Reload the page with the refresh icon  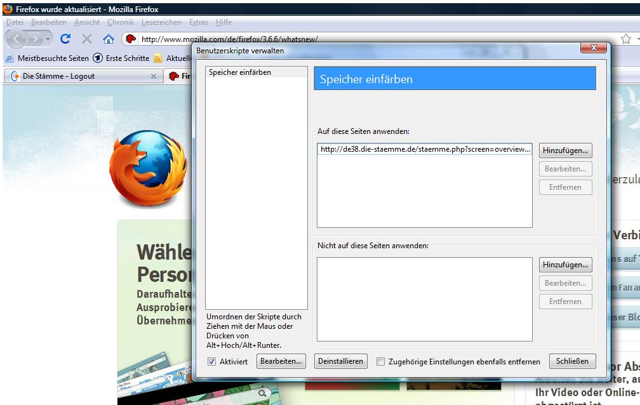[65, 39]
